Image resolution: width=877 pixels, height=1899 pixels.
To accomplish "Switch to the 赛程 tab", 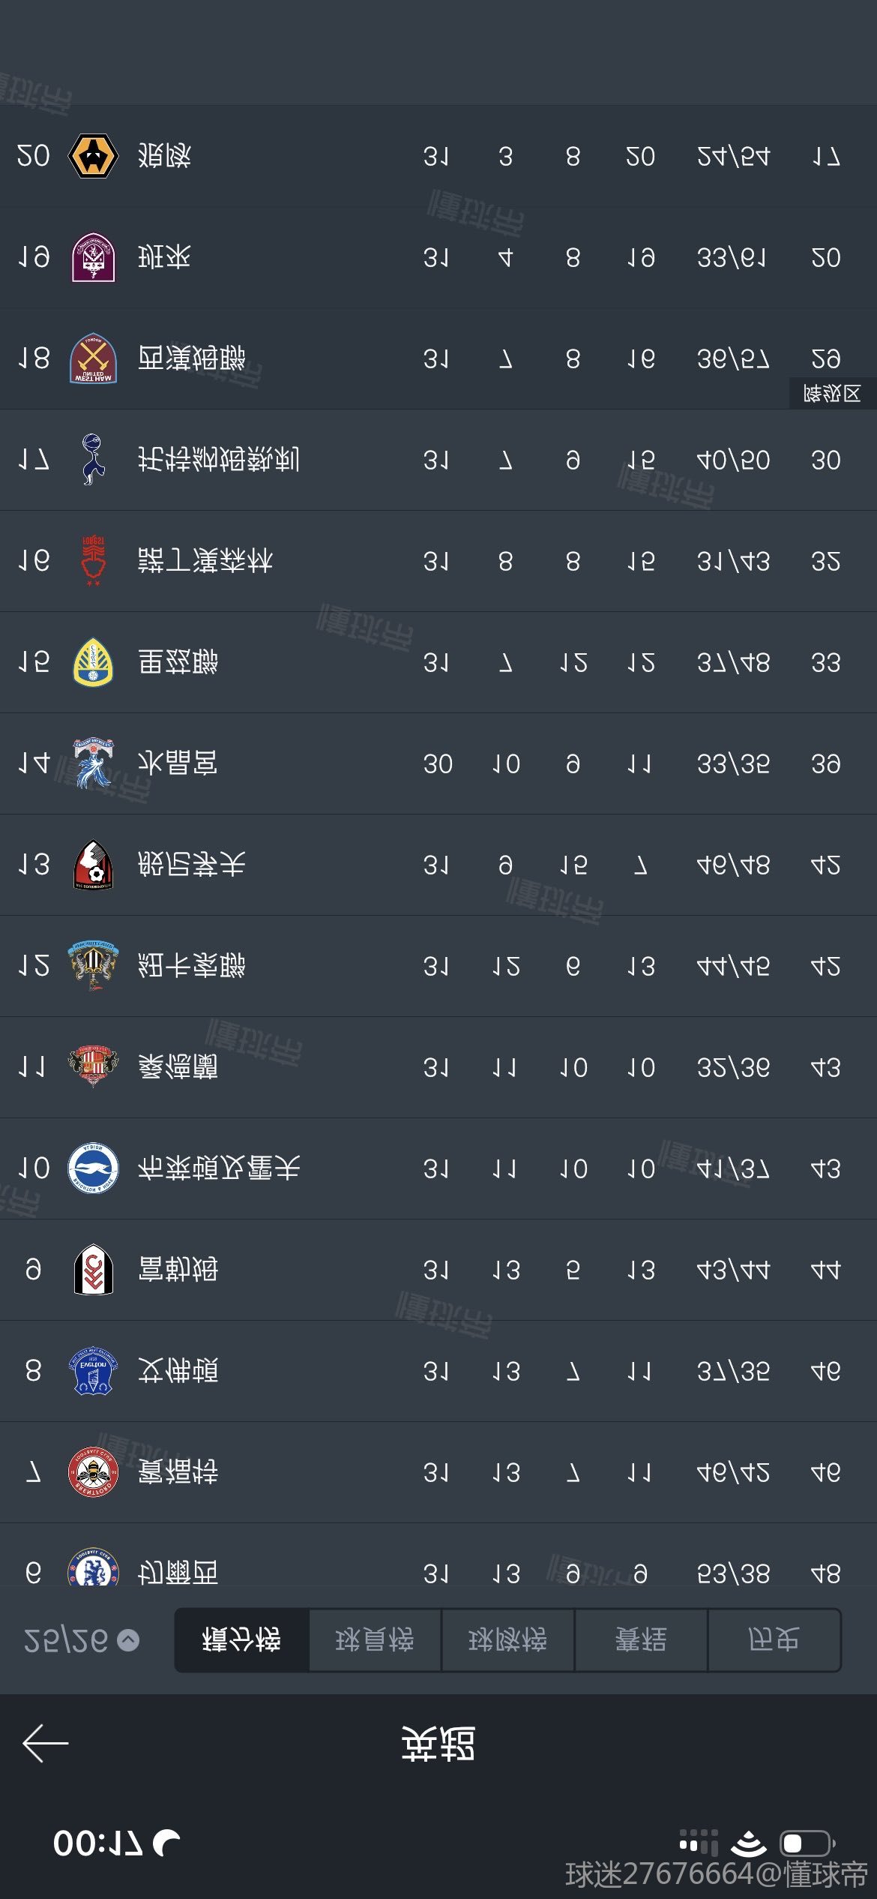I will [x=641, y=1640].
